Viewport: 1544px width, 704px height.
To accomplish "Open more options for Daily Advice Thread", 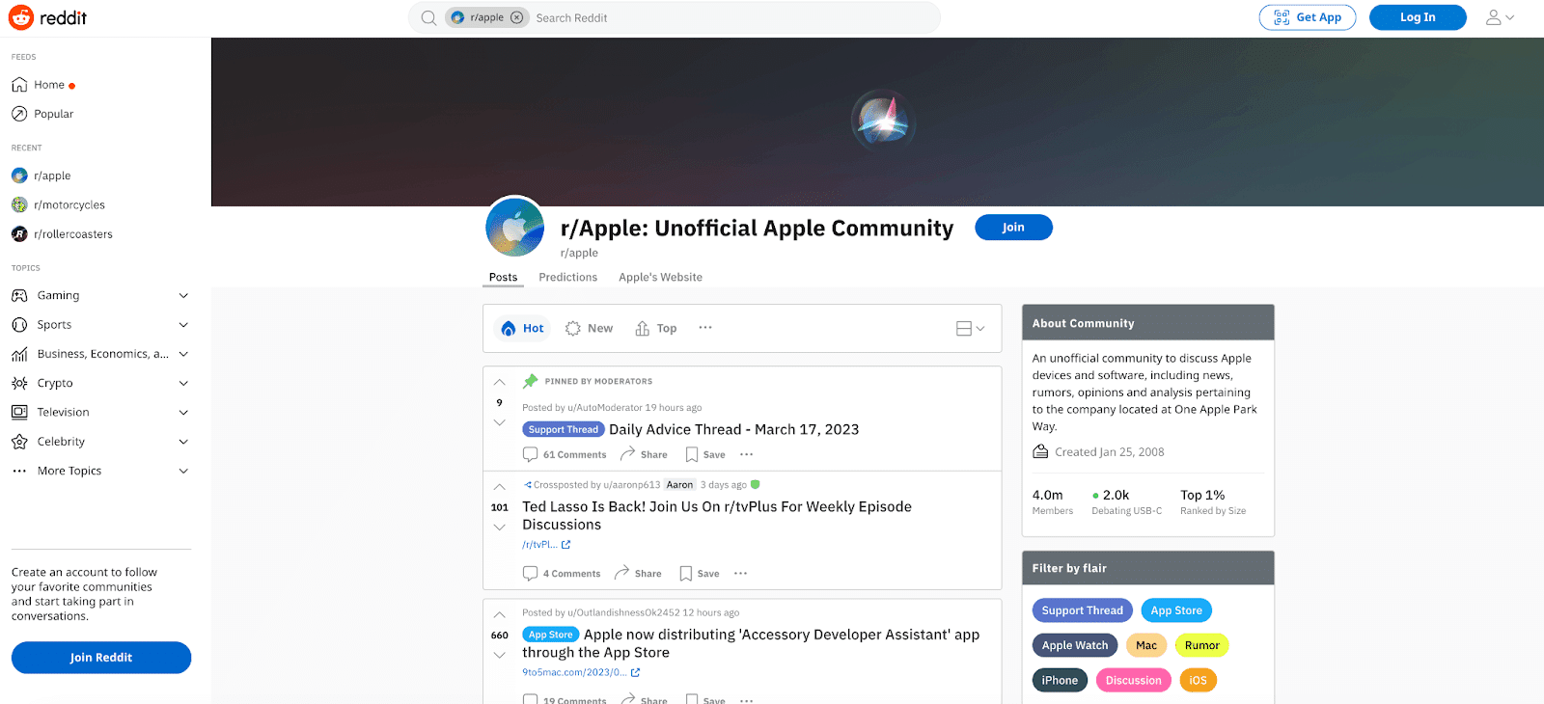I will [x=746, y=454].
